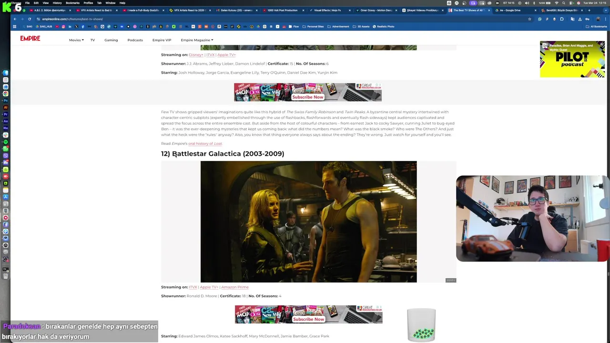Open the Podcasts section in site navigation
610x343 pixels.
click(x=135, y=40)
